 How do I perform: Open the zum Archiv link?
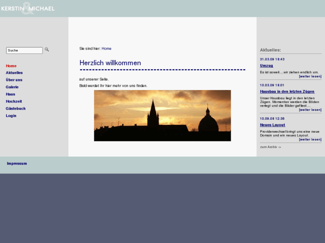(x=270, y=147)
